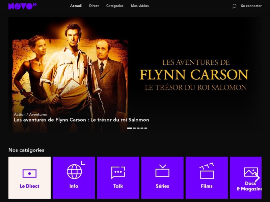Go to the Accueil menu item
Screen dimensions: 270x202
coord(76,6)
